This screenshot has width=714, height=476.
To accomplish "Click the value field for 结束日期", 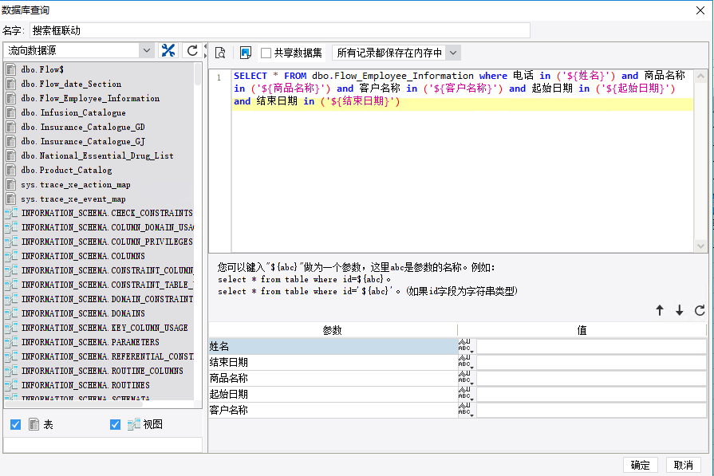I will 591,362.
